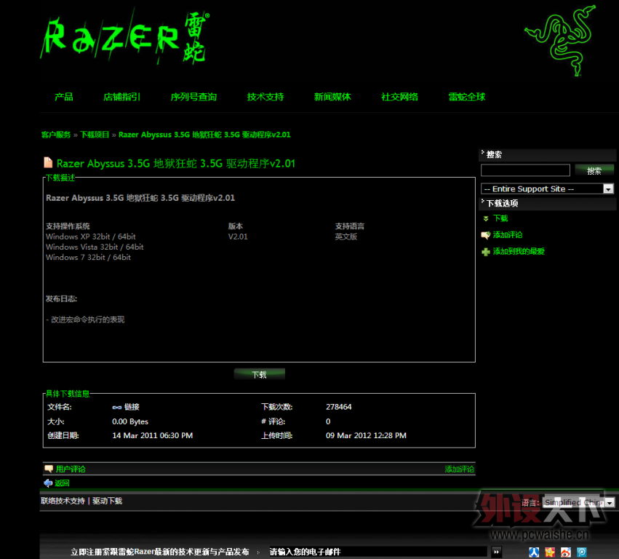Screen dimensions: 619x559
Task: Collapse the 下载选项 panel arrow
Action: 483,201
